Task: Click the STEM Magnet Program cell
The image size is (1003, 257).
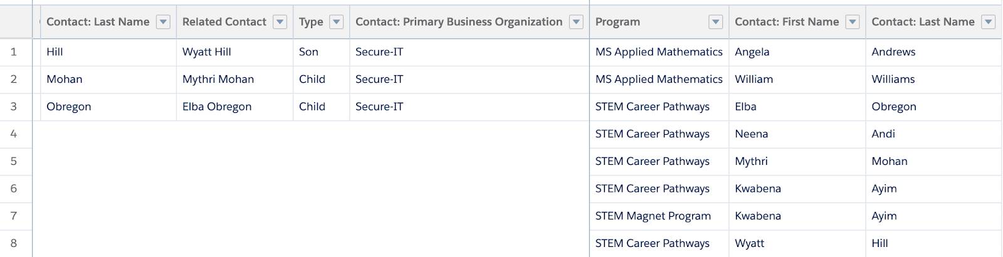Action: pos(653,216)
